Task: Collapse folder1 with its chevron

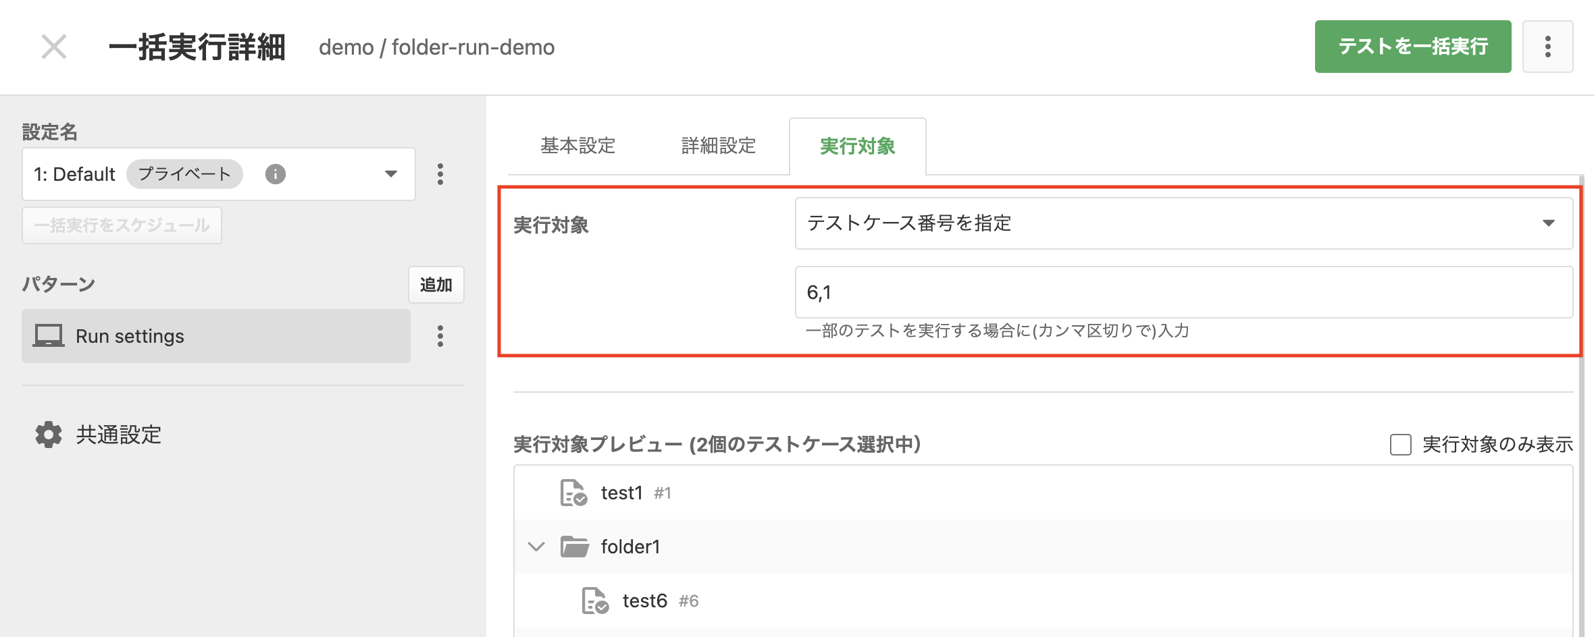Action: 536,547
